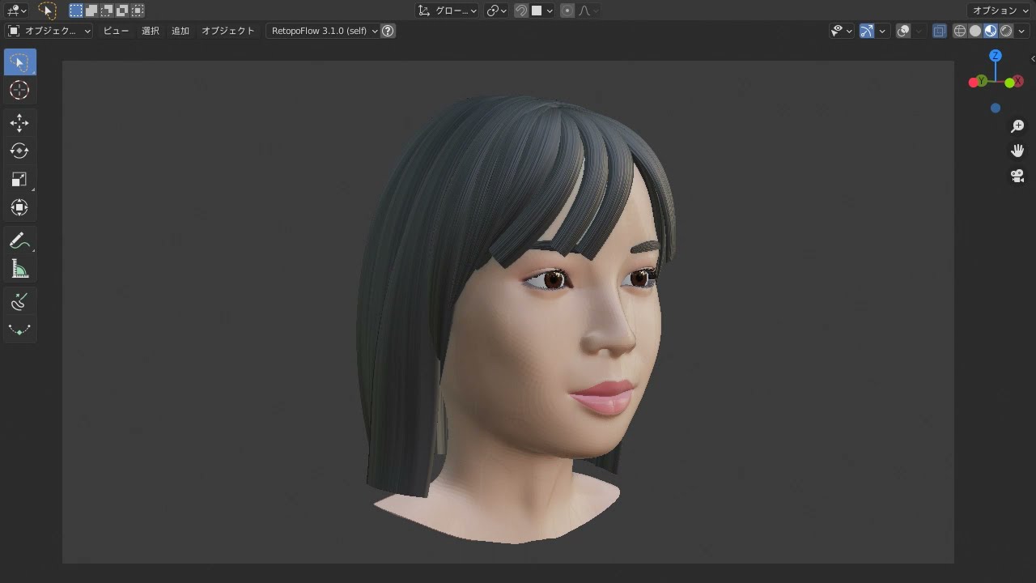The image size is (1036, 583).
Task: Click the RetopoFlow help question-mark button
Action: [x=388, y=31]
